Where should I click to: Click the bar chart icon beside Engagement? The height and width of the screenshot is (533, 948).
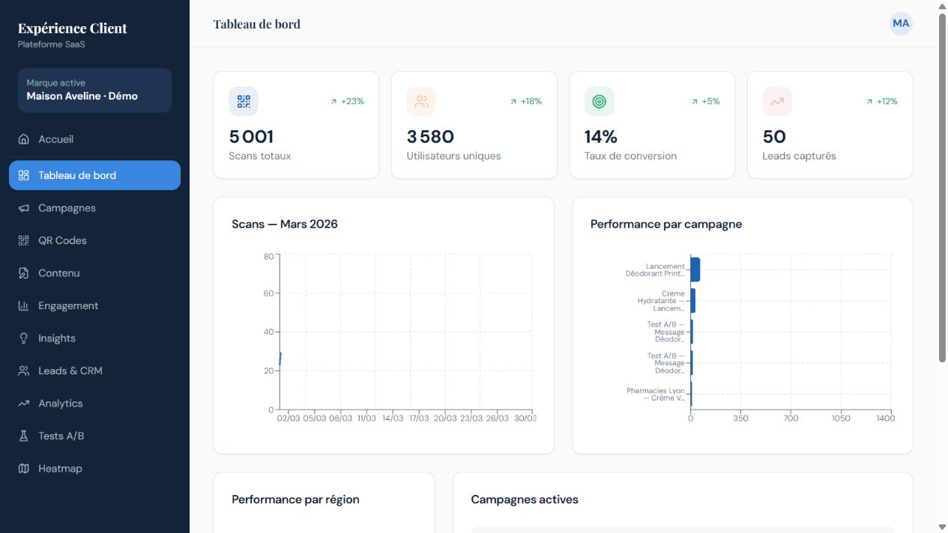click(24, 305)
